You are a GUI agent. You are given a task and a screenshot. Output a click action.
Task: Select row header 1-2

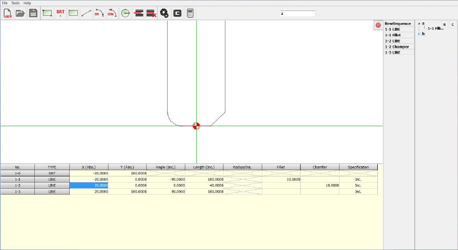pyautogui.click(x=18, y=185)
